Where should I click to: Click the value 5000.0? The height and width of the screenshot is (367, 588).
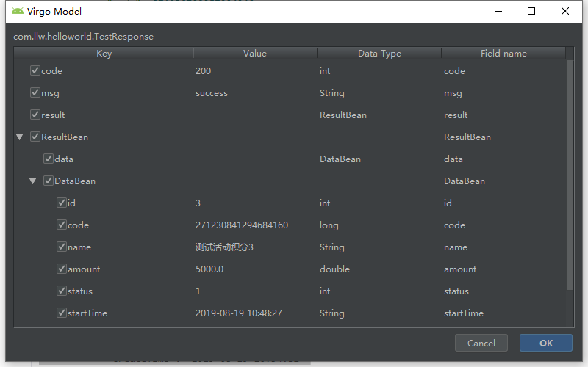(209, 269)
